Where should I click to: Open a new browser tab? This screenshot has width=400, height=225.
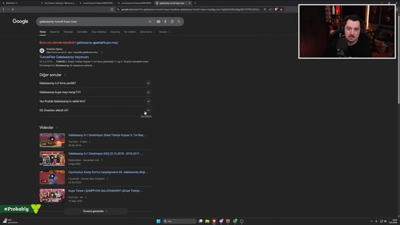coord(195,3)
